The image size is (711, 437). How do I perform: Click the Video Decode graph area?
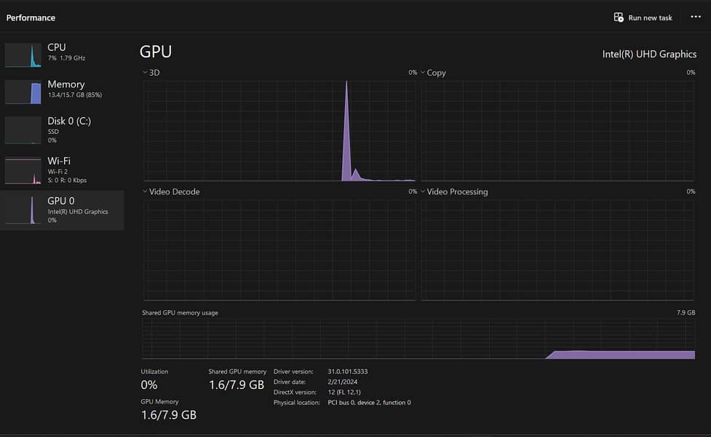click(x=279, y=250)
